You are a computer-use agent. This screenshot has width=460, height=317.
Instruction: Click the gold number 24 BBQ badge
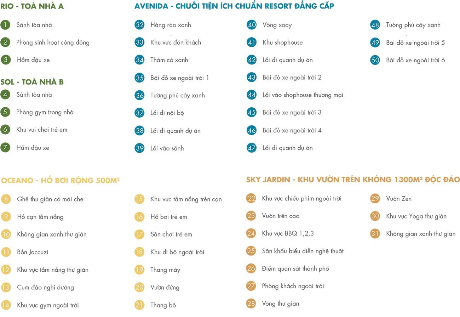(251, 233)
